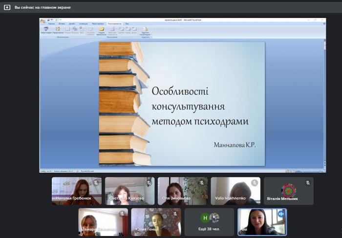The width and height of the screenshot is (342, 238).
Task: Click the muted mic icon on Тамара's tile
Action: coord(122,214)
